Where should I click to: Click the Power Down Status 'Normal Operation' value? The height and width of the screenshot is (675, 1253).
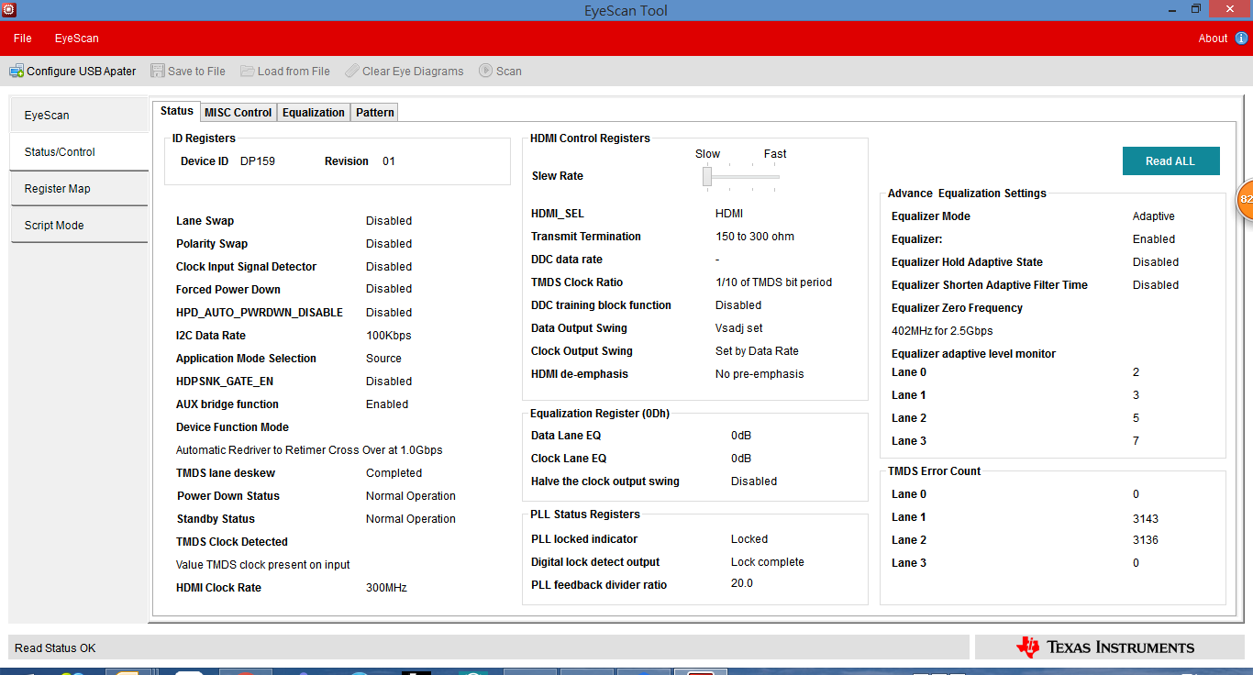click(411, 496)
